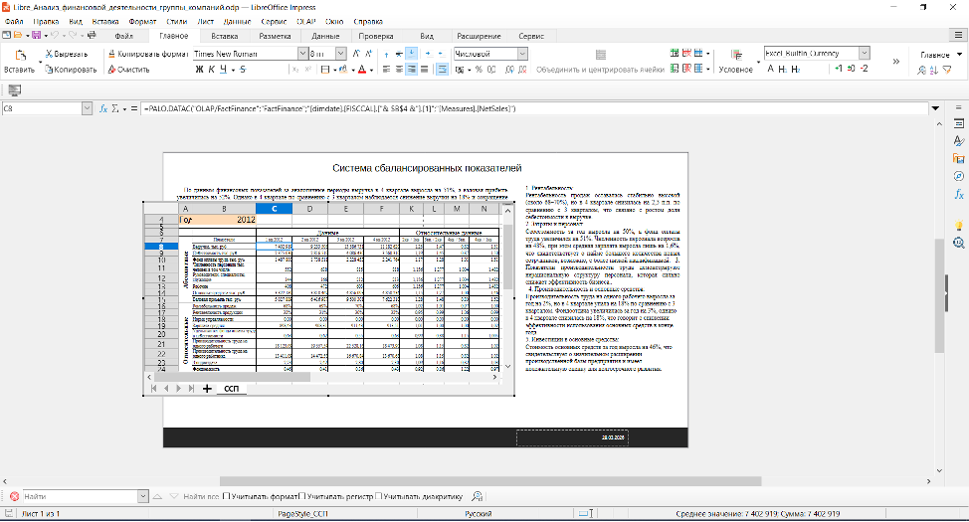Apply strikethrough S formatting

243,70
